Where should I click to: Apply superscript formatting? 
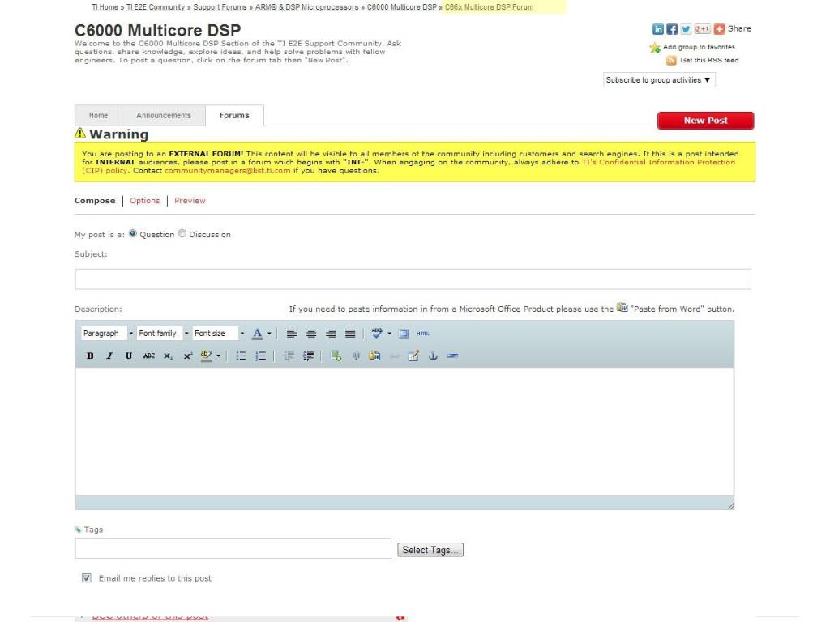point(187,356)
